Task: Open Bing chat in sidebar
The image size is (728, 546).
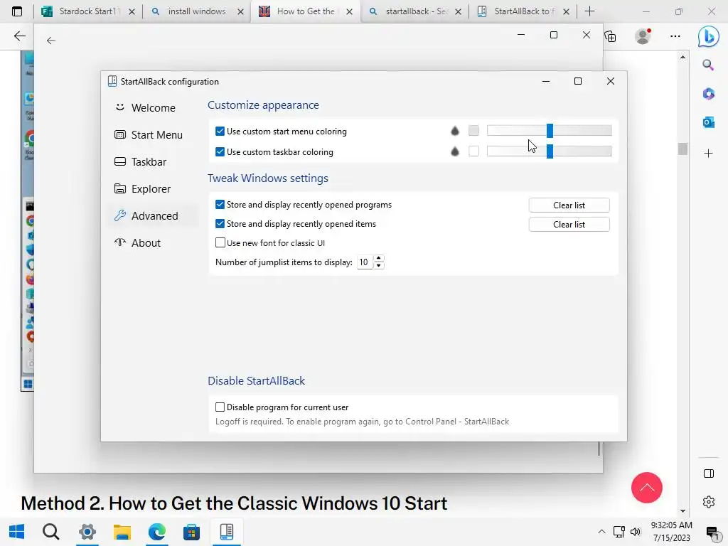Action: point(709,37)
